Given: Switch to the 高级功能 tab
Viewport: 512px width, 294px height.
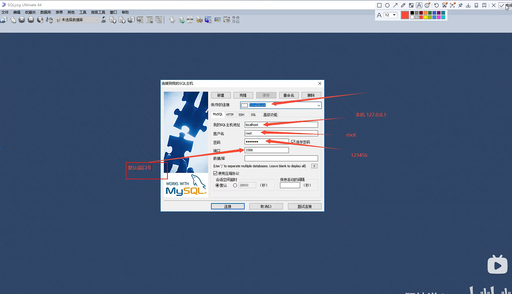Looking at the screenshot, I should [270, 115].
